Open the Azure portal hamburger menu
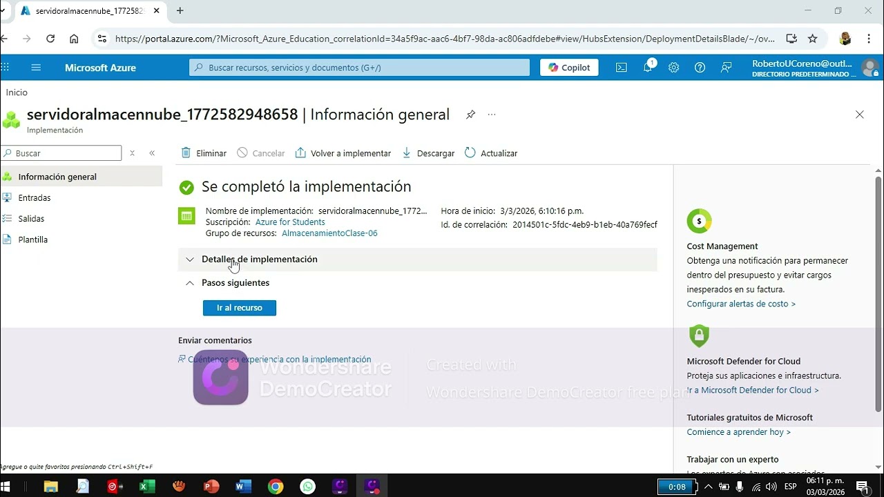Viewport: 884px width, 497px height. [x=36, y=68]
